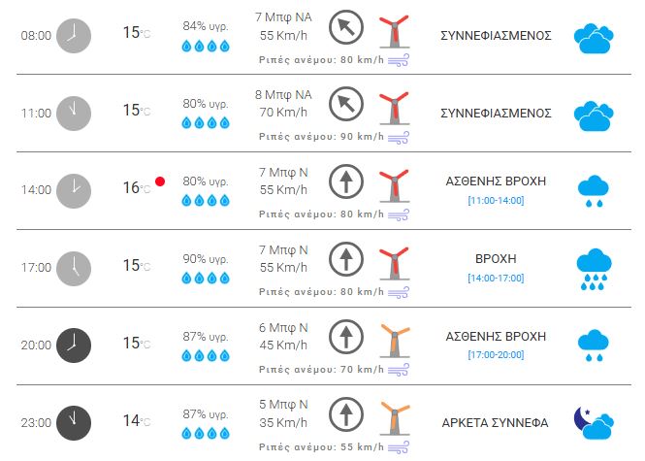Click the ΑΡΚΕΤΑ ΣΥΝΝΕΦΑ forecast label
The height and width of the screenshot is (461, 645).
click(x=495, y=422)
